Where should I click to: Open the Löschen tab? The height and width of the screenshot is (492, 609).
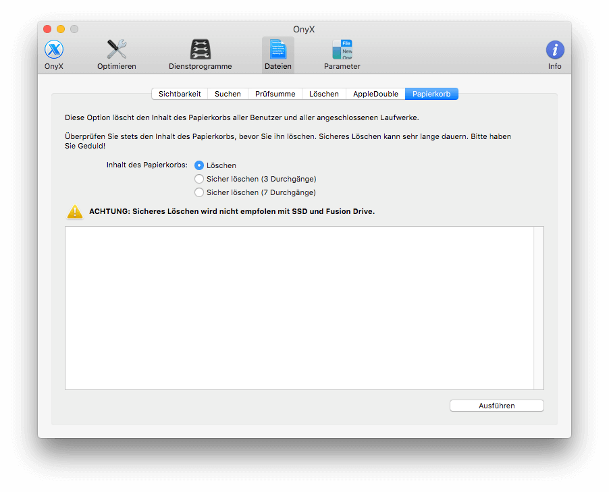click(x=324, y=94)
